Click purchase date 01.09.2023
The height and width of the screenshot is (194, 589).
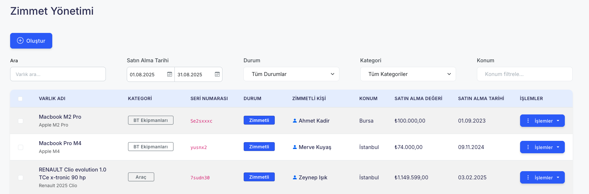(x=472, y=121)
